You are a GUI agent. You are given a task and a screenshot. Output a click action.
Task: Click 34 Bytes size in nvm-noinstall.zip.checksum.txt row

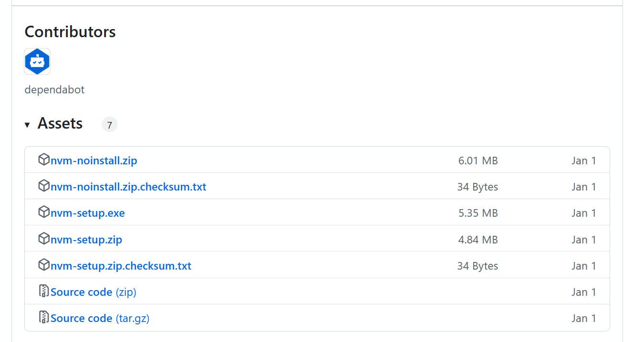(477, 187)
